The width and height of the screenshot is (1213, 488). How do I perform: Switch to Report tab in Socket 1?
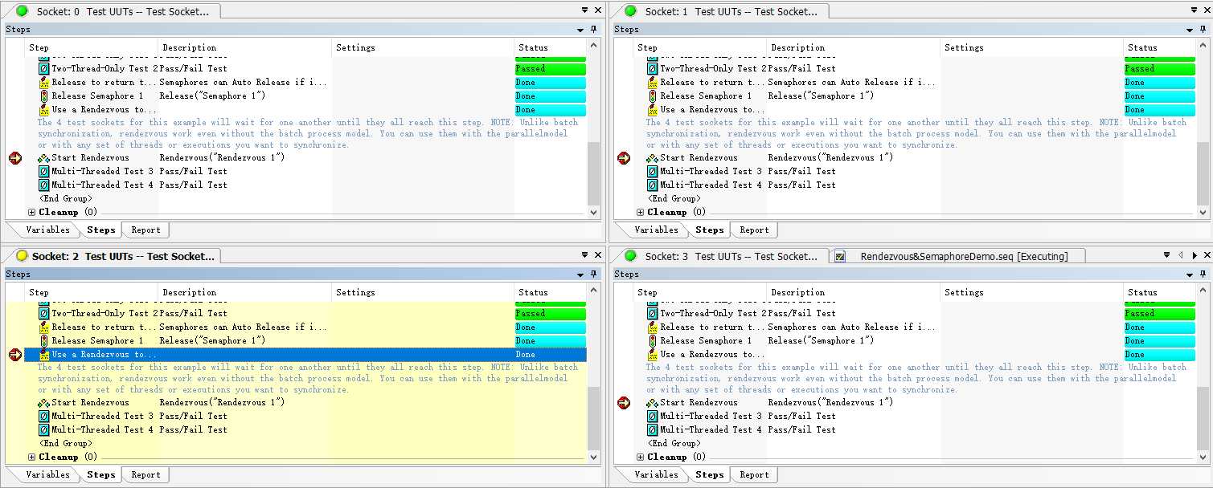(754, 230)
